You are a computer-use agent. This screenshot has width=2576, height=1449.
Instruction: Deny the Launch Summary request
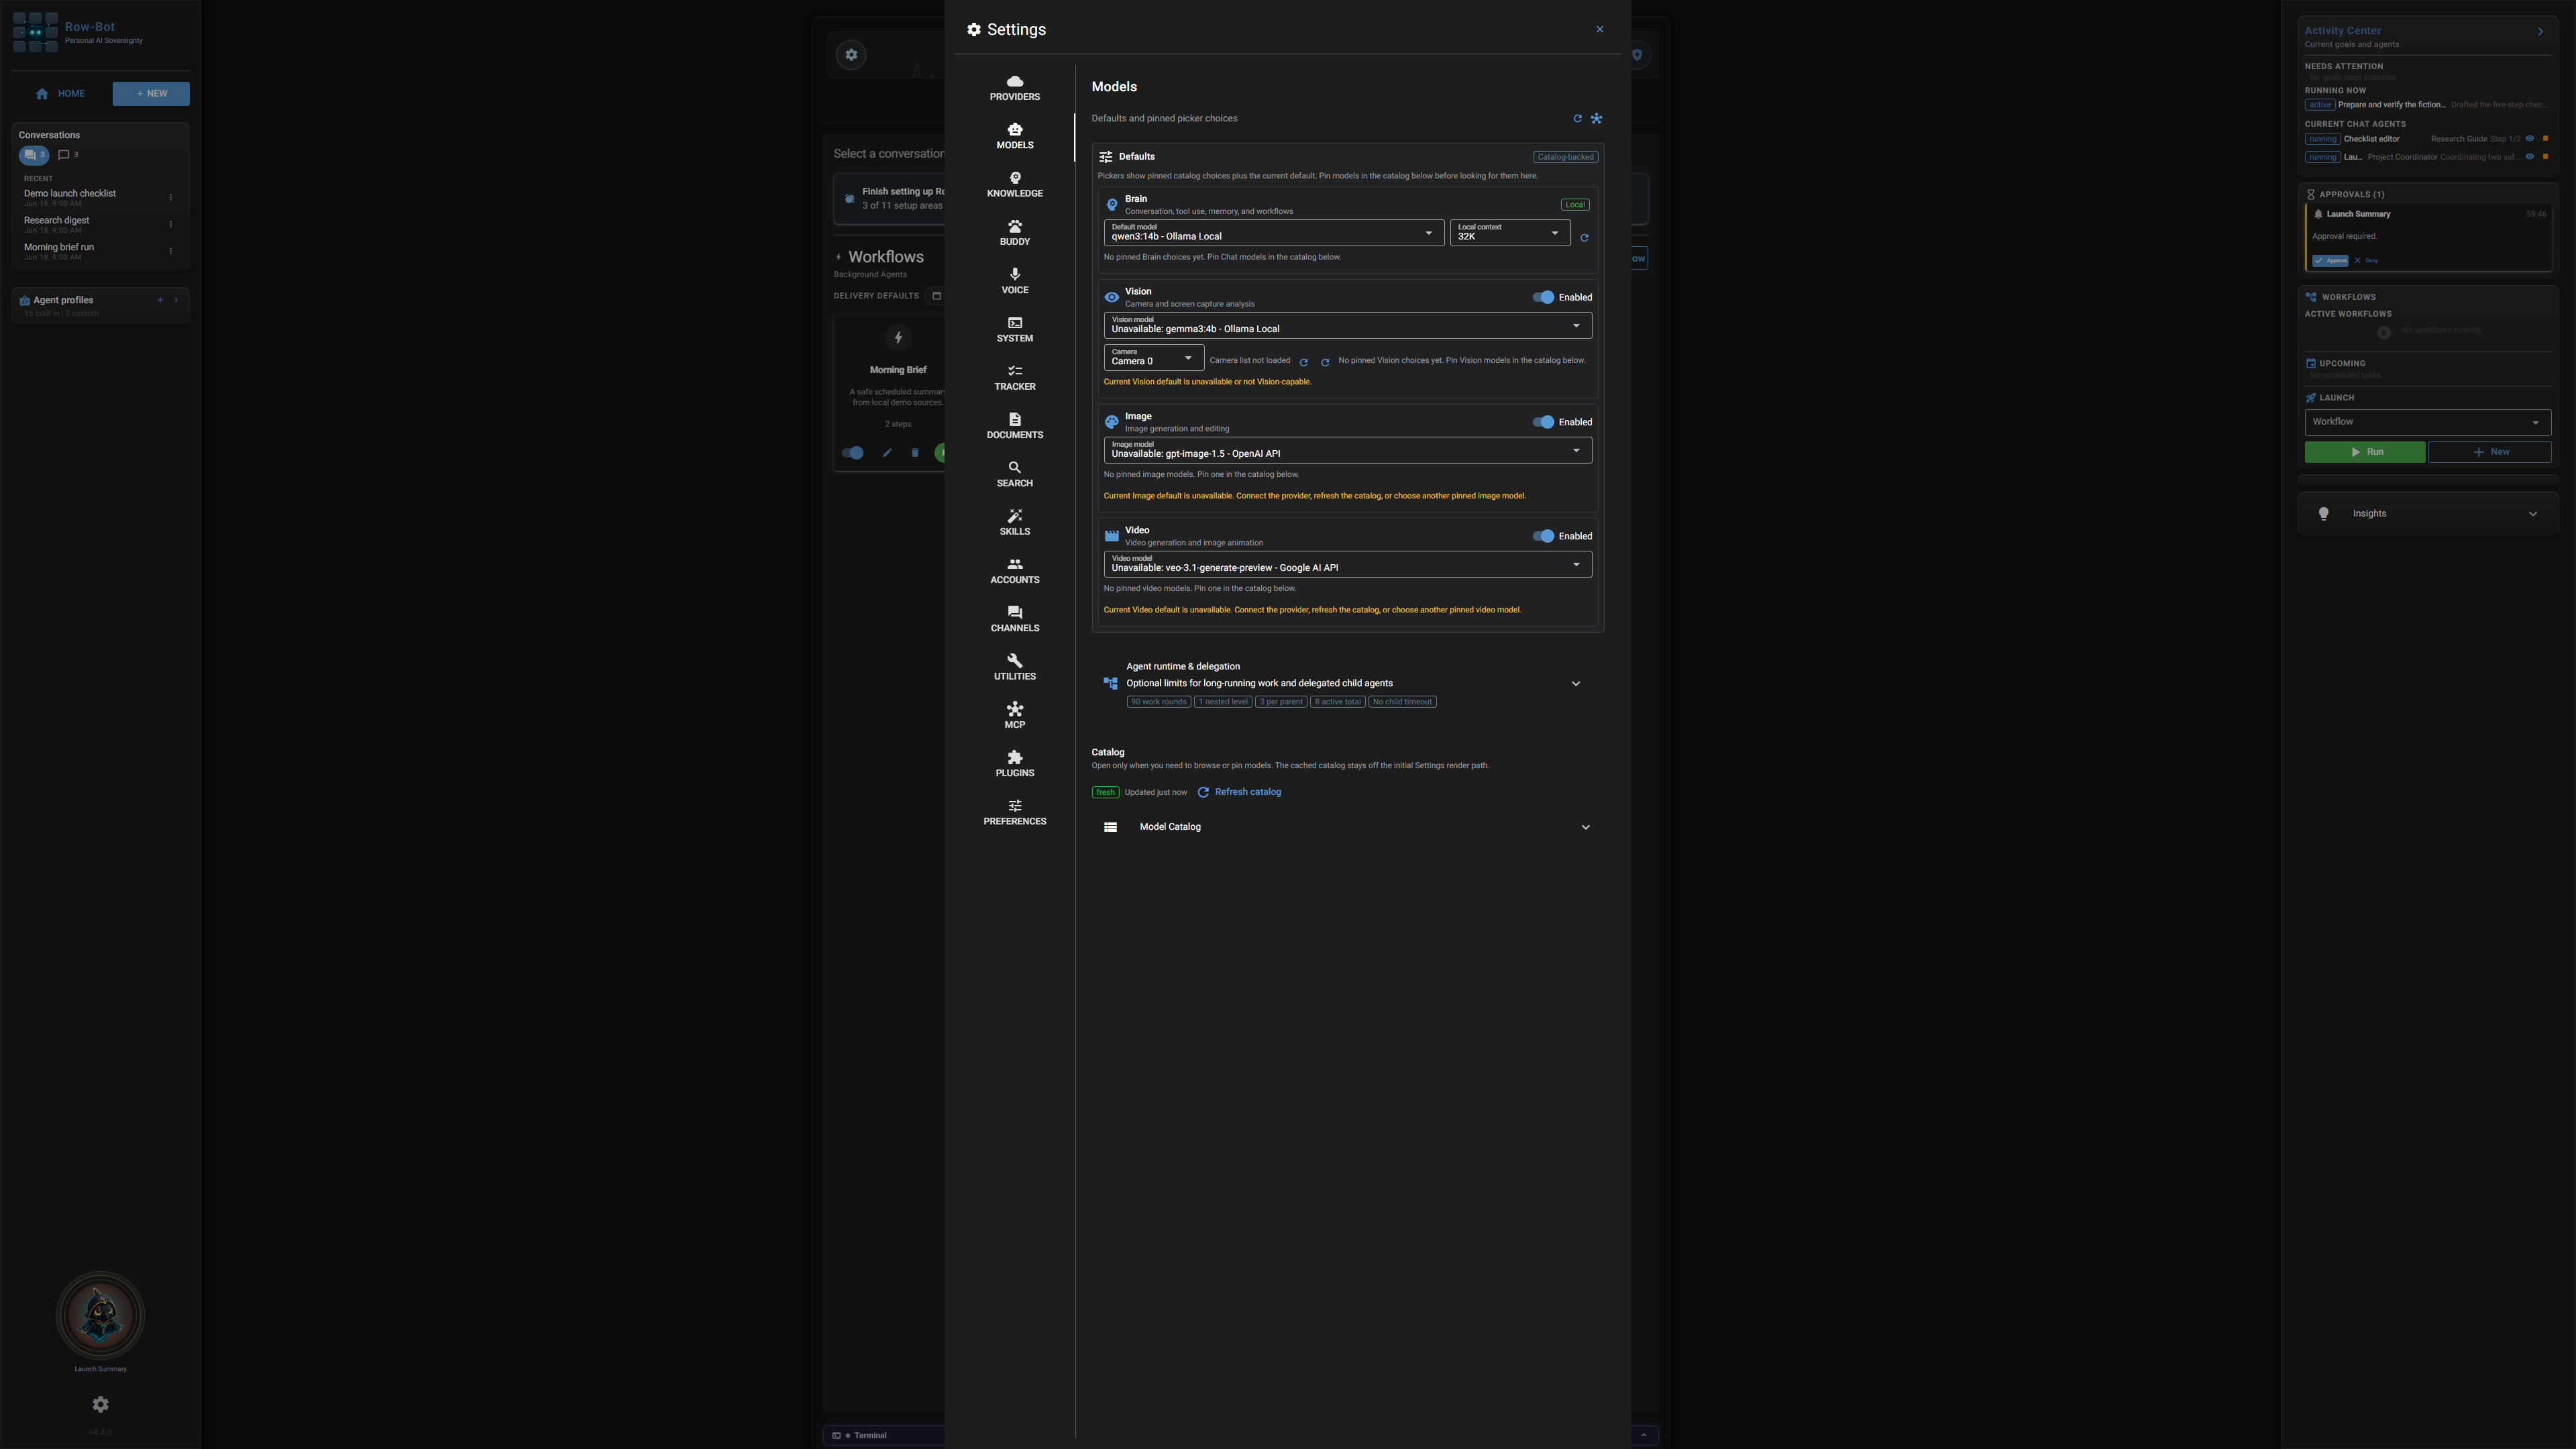[x=2366, y=261]
